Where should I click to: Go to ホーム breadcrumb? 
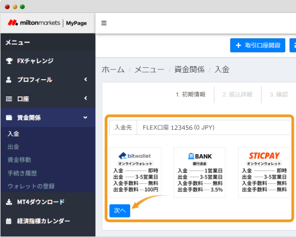tap(113, 69)
